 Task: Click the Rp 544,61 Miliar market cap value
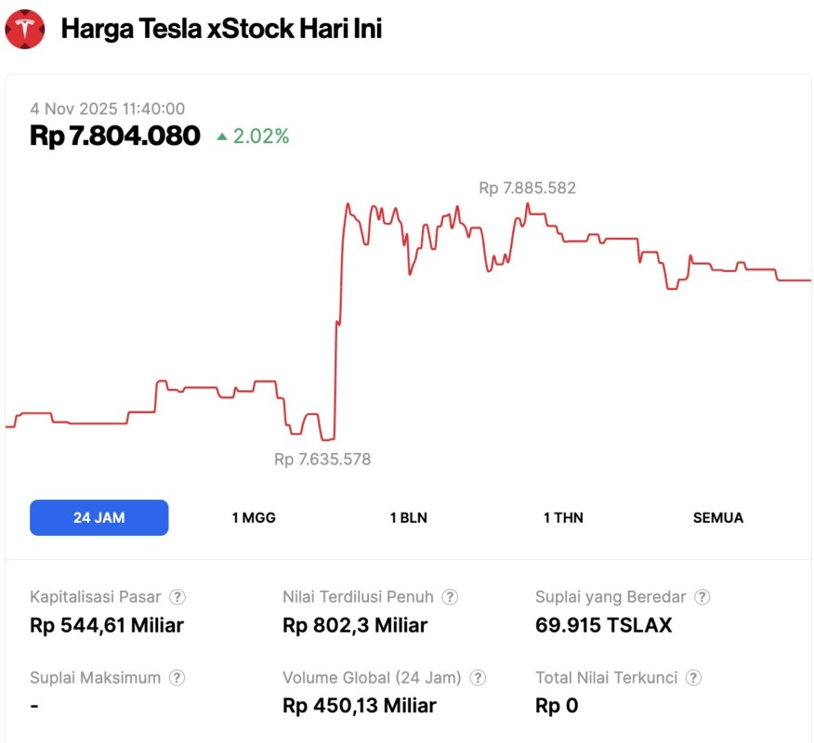pos(107,625)
